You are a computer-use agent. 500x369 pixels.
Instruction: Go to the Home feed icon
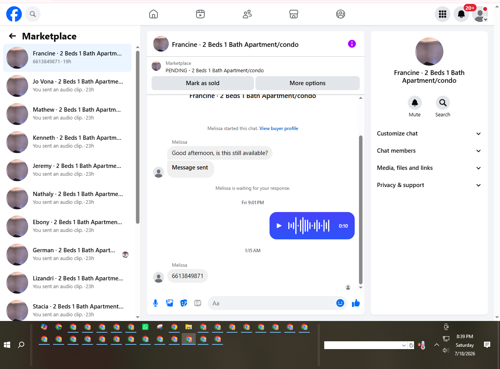pos(154,14)
